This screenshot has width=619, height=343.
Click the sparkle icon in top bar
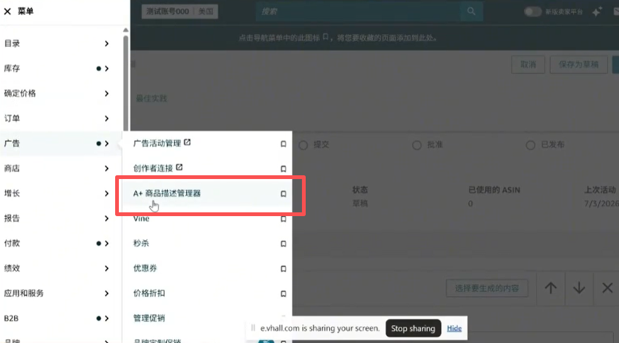tap(597, 11)
